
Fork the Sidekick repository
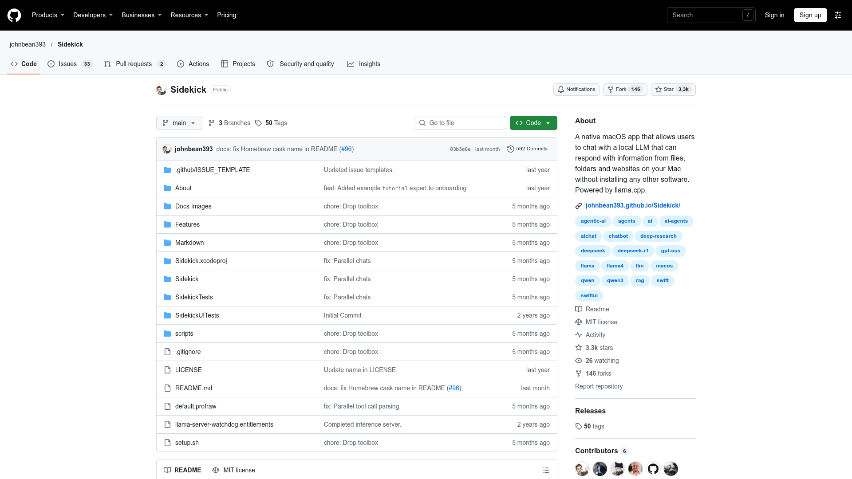tap(625, 90)
